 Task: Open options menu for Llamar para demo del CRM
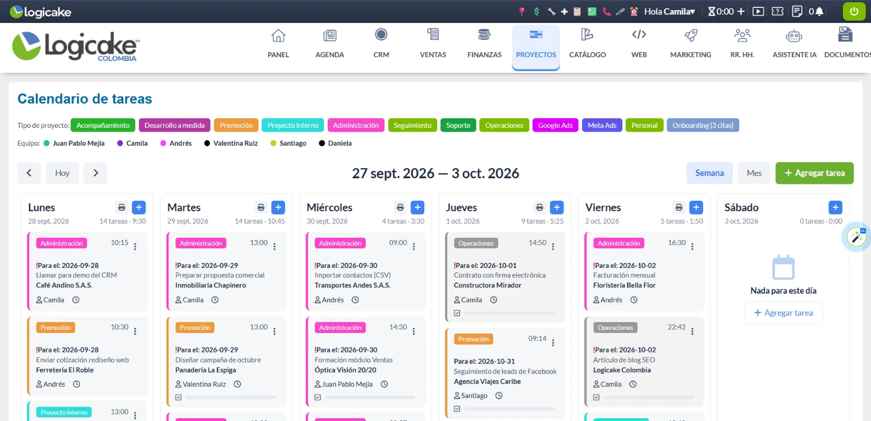(x=135, y=246)
